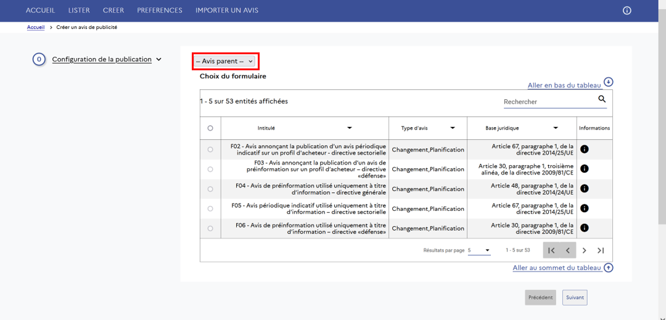Click the F03 Avis annonçant intitulé cell
Viewport: 666px width, 320px height.
305,169
